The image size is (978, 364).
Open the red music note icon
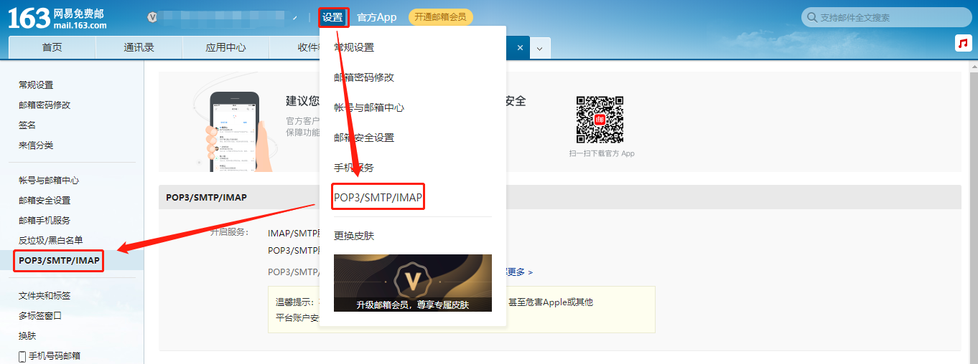pyautogui.click(x=963, y=43)
